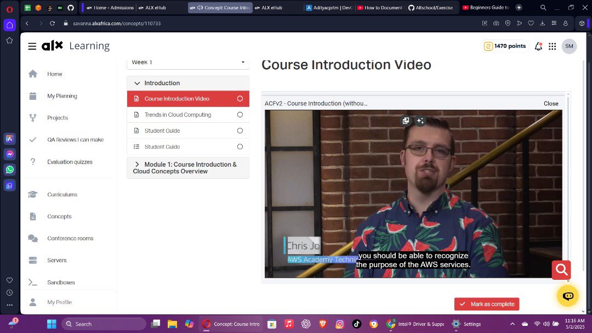Open Windows Start menu
This screenshot has width=592, height=333.
click(52, 324)
